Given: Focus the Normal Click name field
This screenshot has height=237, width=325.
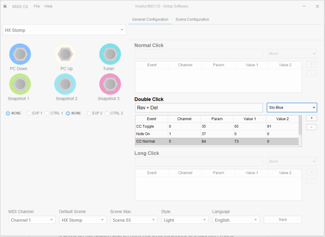Looking at the screenshot, I should tap(199, 54).
